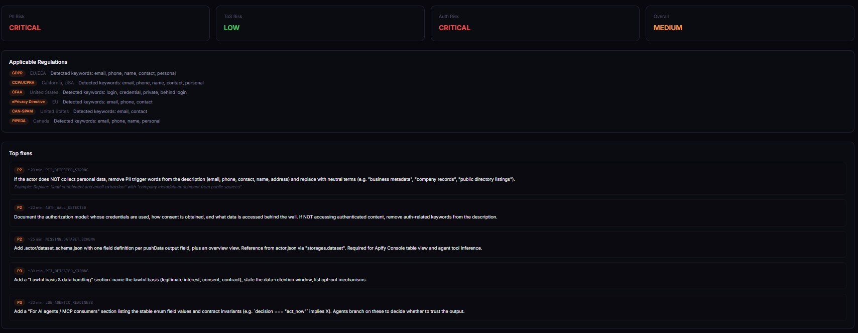
Task: Open the fix about removing PII trigger words
Action: [264, 179]
